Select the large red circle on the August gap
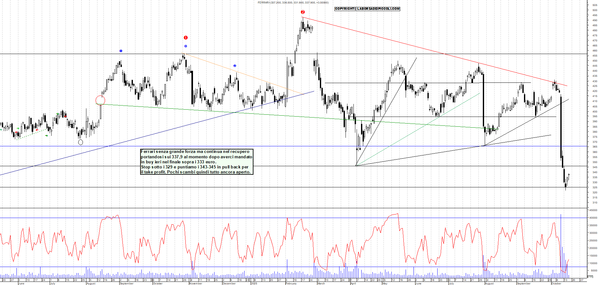Image resolution: width=598 pixels, height=285 pixels. point(100,100)
